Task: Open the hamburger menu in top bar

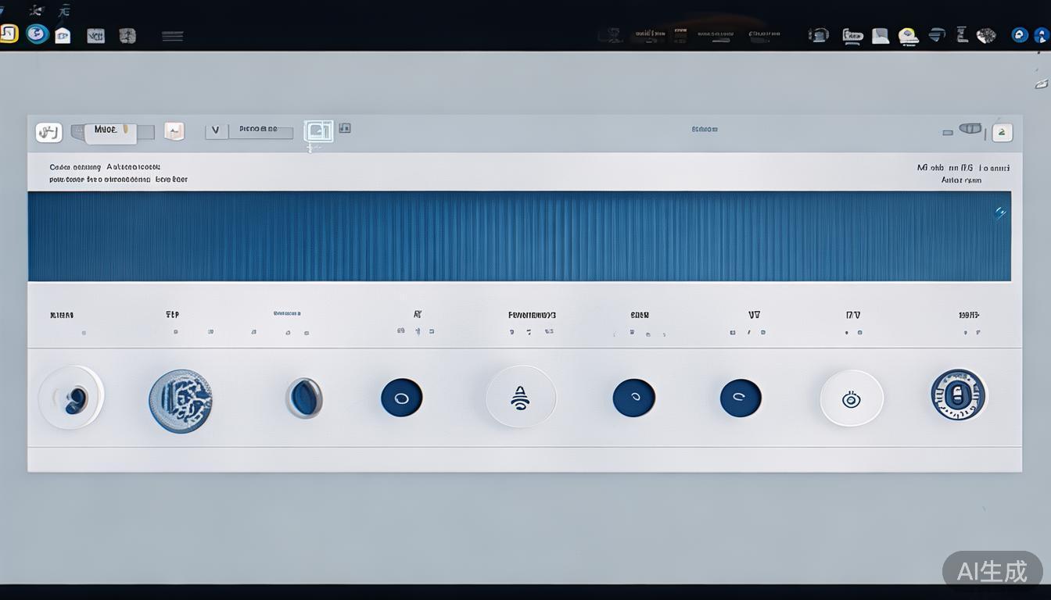Action: tap(172, 36)
